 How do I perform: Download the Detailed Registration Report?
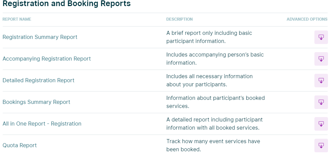pyautogui.click(x=321, y=81)
